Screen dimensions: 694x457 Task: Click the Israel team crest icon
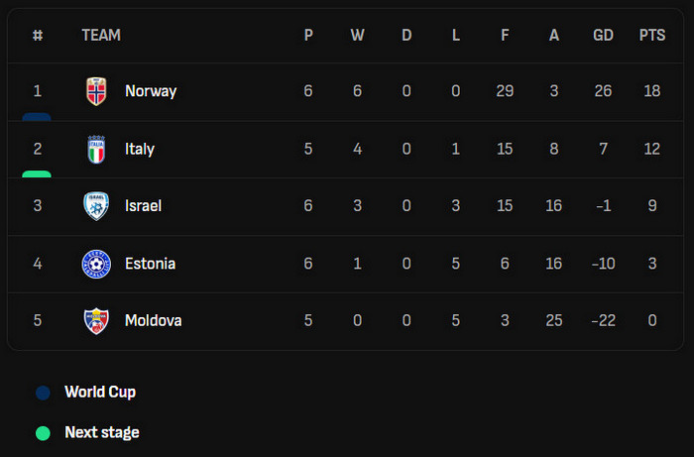coord(96,206)
